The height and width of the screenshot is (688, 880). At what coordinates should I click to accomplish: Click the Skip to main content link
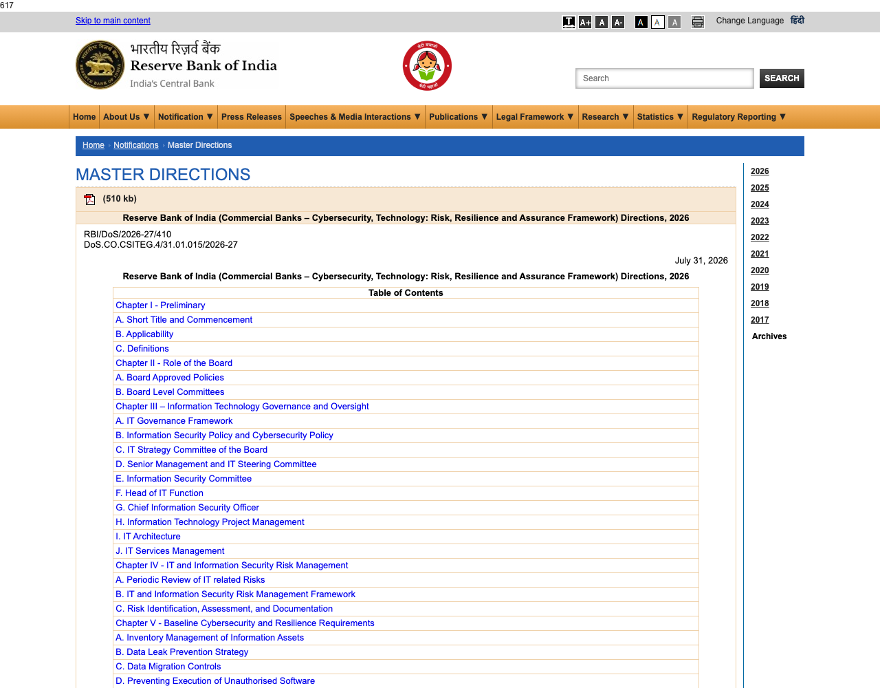pyautogui.click(x=113, y=21)
